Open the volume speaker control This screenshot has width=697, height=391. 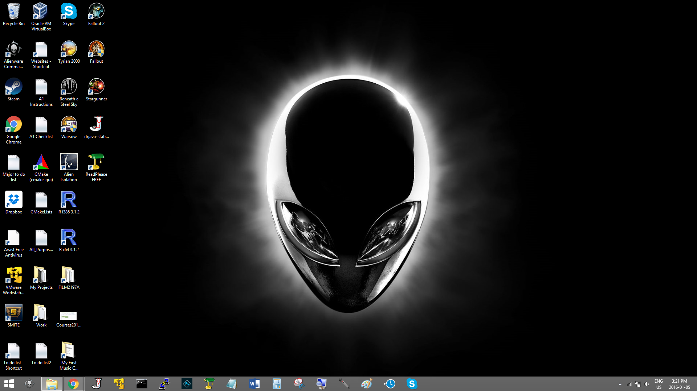point(647,384)
